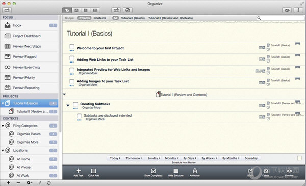
Task: Select Organize Basics context
Action: (x=29, y=134)
